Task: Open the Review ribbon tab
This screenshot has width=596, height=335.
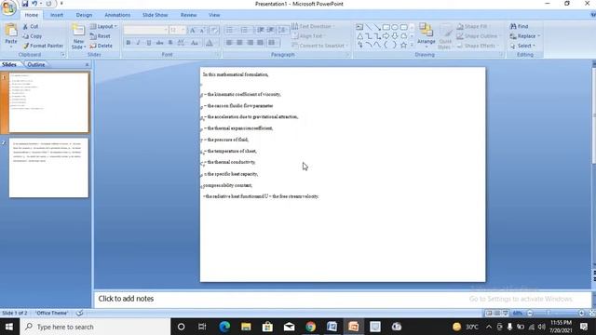Action: click(x=188, y=15)
